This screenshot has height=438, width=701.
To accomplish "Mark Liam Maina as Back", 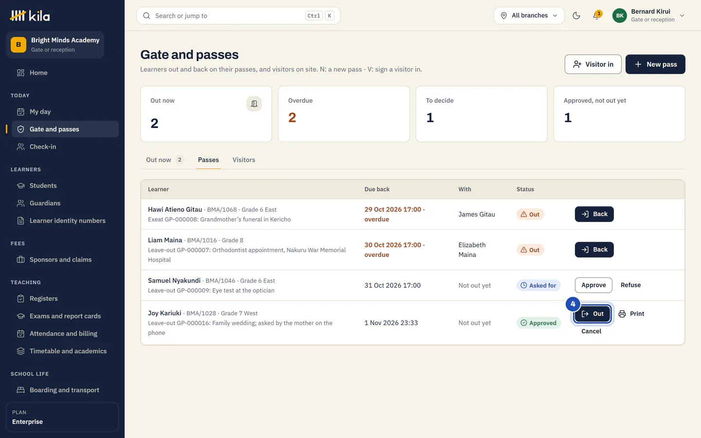I will tap(594, 250).
